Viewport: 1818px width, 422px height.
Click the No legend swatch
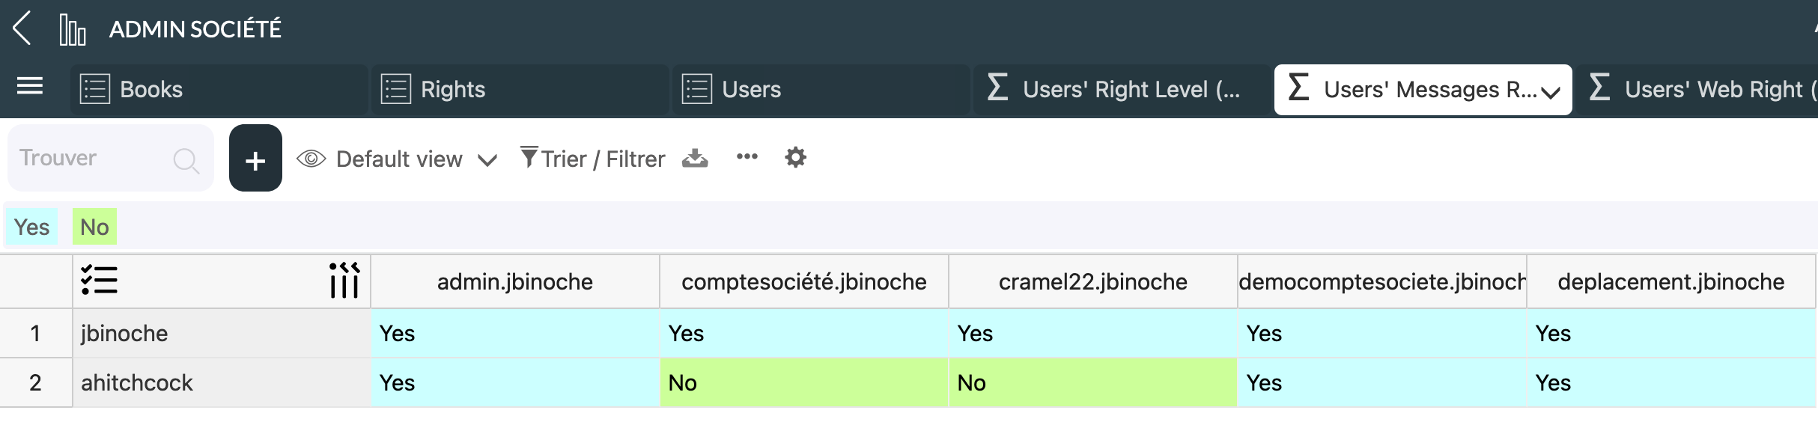94,227
